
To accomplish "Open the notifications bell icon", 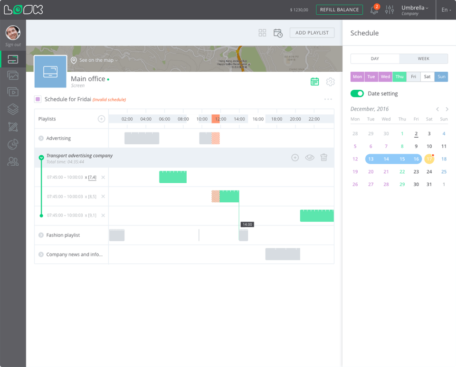I will 374,10.
